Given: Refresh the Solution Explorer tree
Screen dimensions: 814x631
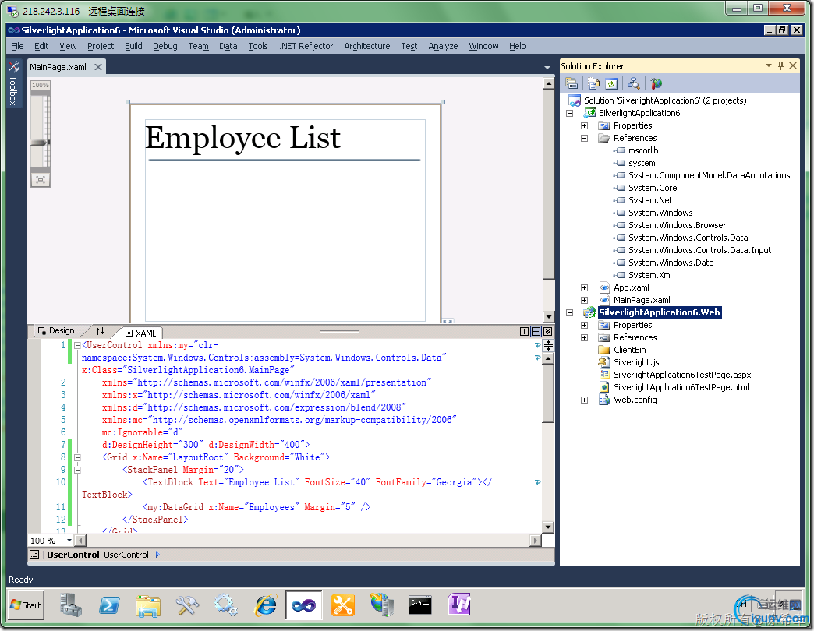Looking at the screenshot, I should pyautogui.click(x=611, y=83).
